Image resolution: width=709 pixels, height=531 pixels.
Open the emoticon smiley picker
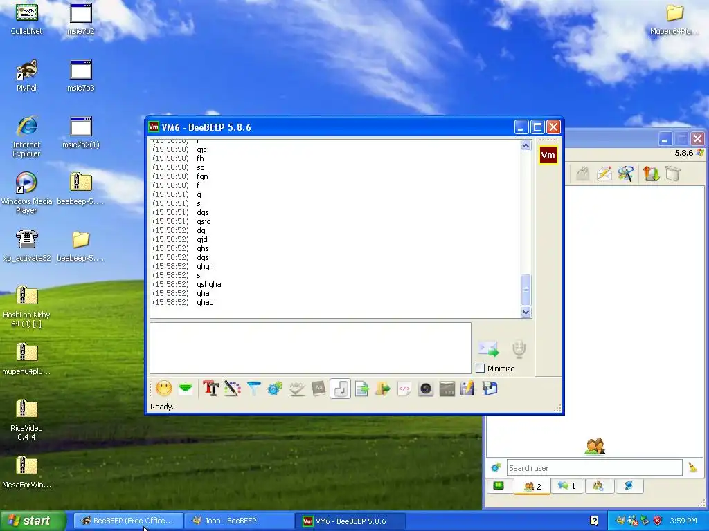click(x=163, y=389)
